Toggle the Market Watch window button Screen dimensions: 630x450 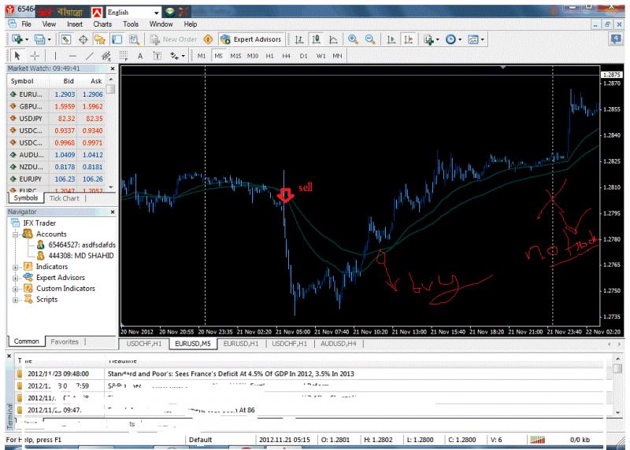pos(65,39)
